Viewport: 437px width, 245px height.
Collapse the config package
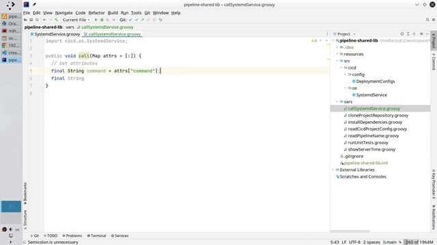tap(346, 74)
